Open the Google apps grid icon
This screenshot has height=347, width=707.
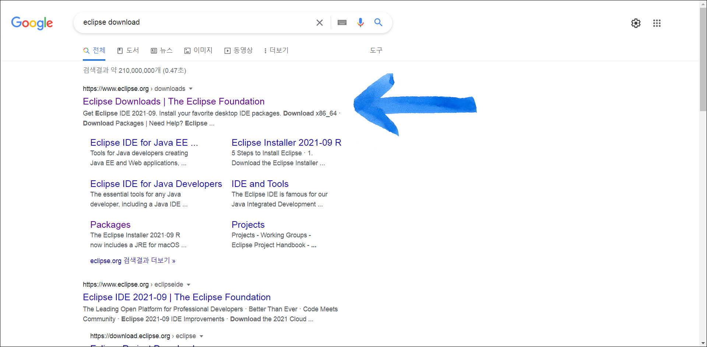(x=657, y=23)
